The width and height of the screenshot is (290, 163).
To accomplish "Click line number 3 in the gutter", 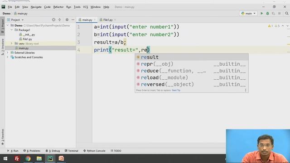I will (x=78, y=42).
